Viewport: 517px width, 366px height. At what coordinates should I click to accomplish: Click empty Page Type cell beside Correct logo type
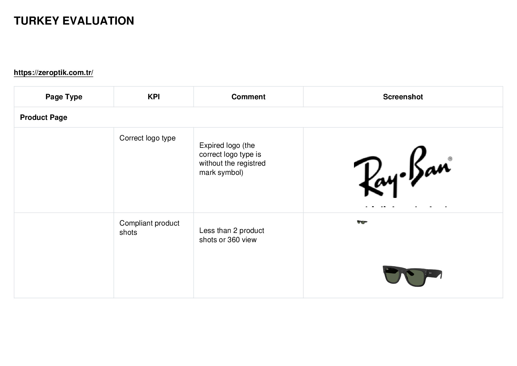[64, 170]
